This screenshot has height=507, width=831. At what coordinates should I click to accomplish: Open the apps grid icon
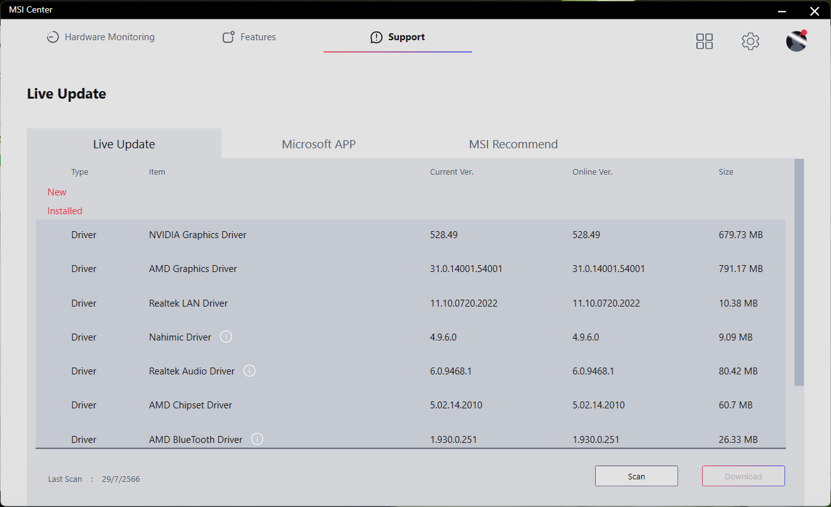pyautogui.click(x=705, y=41)
